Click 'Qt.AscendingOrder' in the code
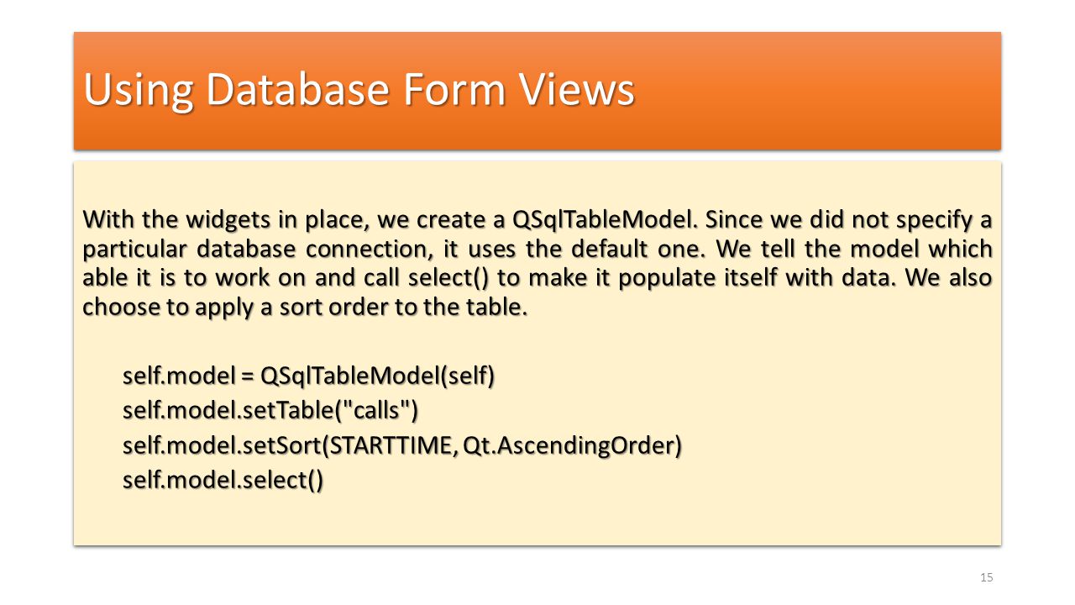Viewport: 1075px width, 605px height. click(573, 445)
